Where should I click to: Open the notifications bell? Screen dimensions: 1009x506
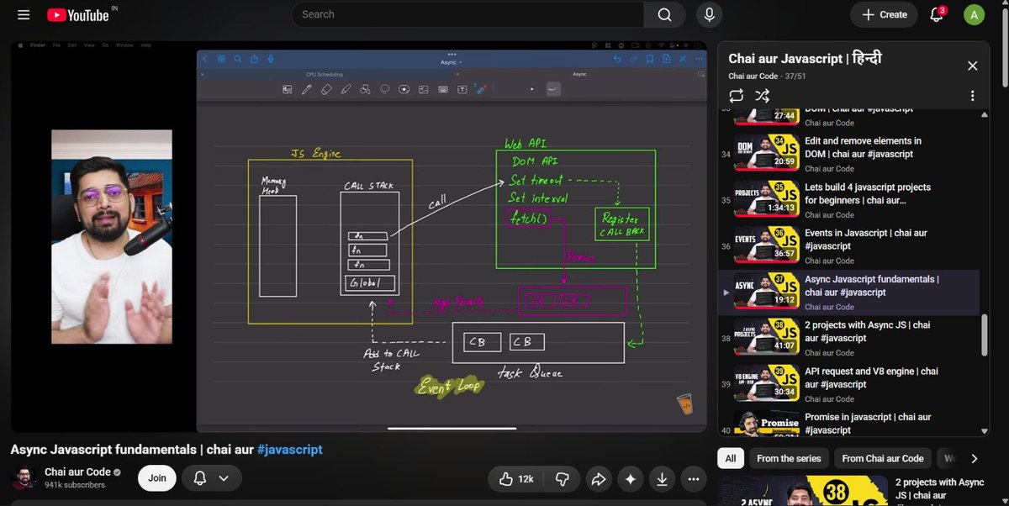click(x=936, y=14)
